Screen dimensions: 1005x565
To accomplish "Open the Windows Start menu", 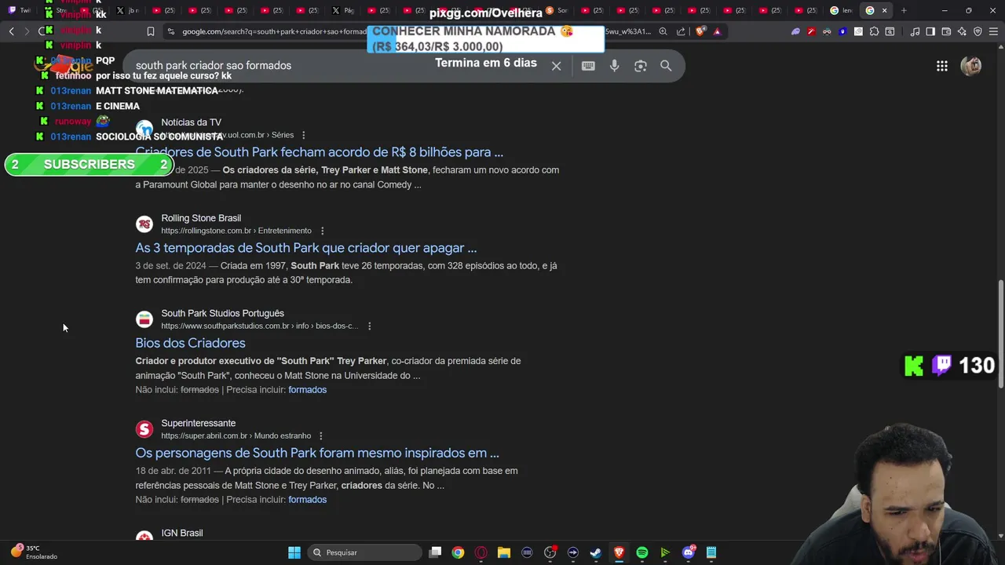I will click(x=294, y=552).
